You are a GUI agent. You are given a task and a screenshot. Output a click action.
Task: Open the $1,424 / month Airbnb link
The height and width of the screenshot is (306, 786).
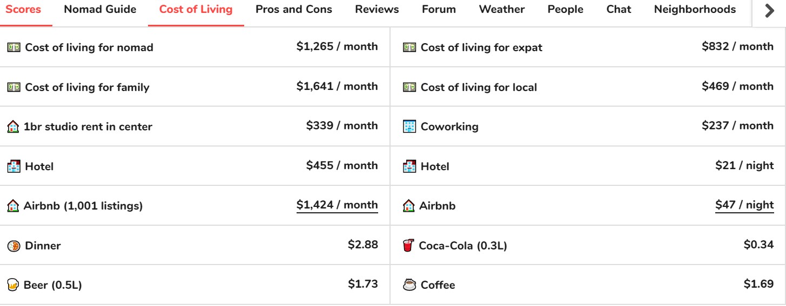point(337,205)
